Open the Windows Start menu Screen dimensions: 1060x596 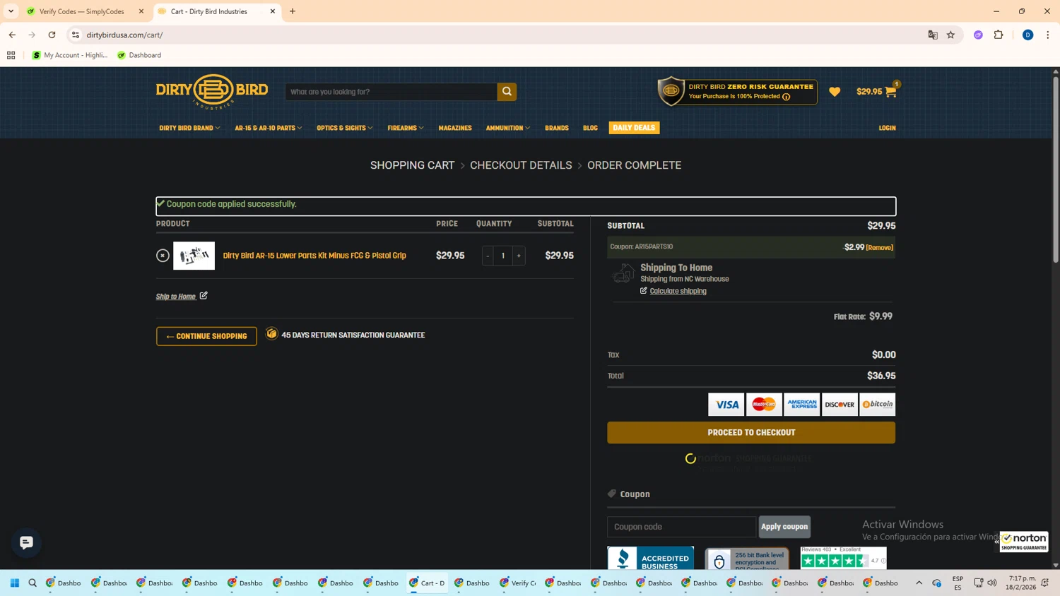pyautogui.click(x=14, y=583)
